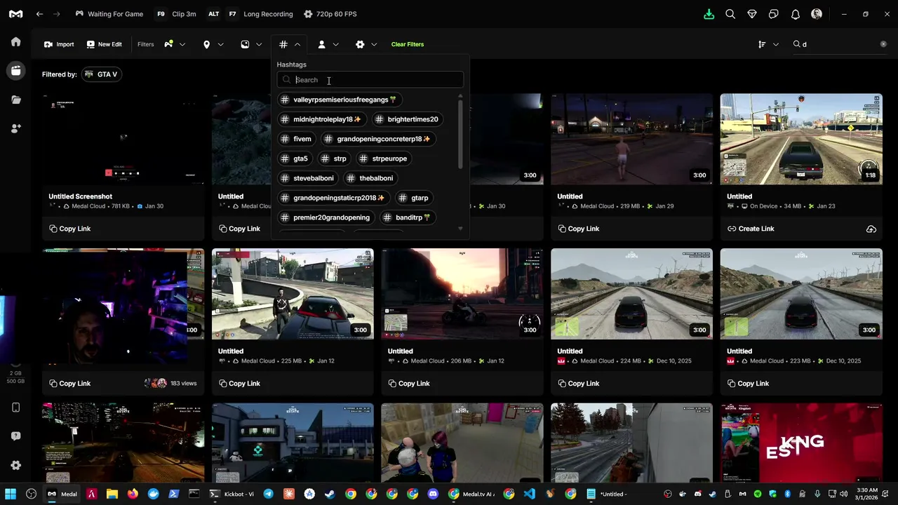Click the hashtag list scroll down arrow
The image size is (898, 505).
click(460, 229)
